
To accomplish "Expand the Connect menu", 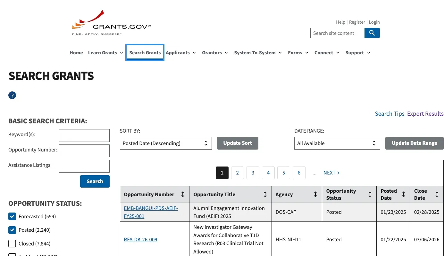I will (327, 53).
